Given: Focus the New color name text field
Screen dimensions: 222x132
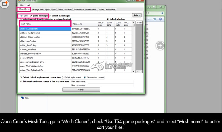Looking at the screenshot, I should point(111,85).
